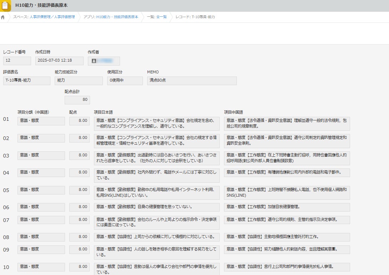Click row 08 Chinese text 主動地積極回應
Viewport: 389px width, 275px height.
(x=287, y=237)
